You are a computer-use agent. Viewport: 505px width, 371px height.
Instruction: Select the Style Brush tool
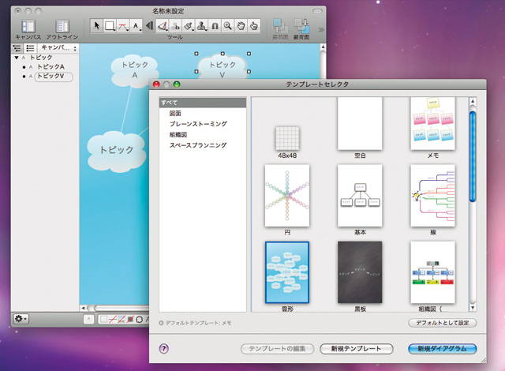coord(189,26)
